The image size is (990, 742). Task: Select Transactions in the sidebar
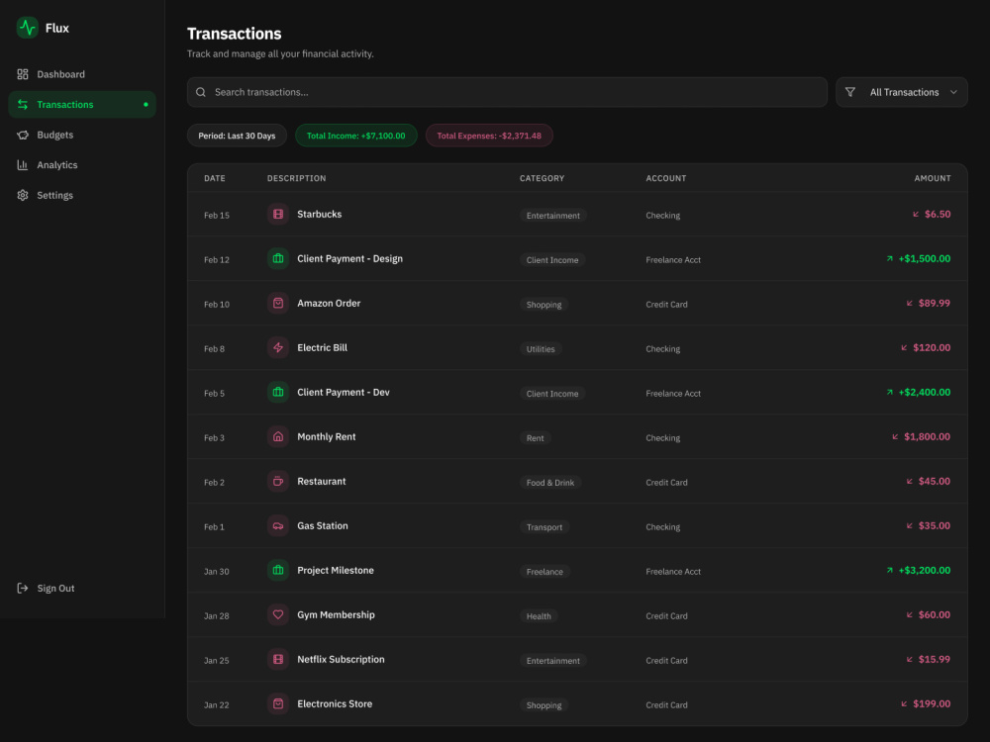click(82, 105)
